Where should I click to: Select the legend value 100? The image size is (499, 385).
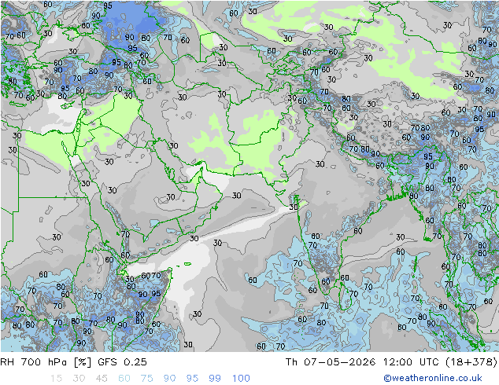click(x=241, y=379)
